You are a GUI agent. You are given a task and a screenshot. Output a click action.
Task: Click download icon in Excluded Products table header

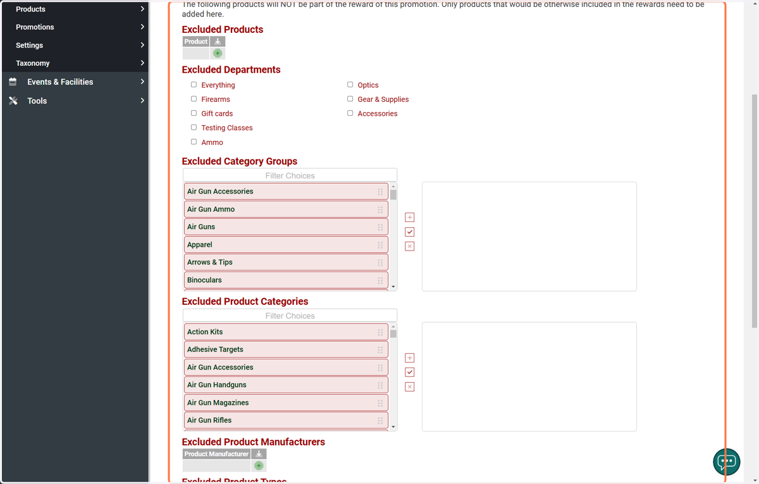[218, 41]
